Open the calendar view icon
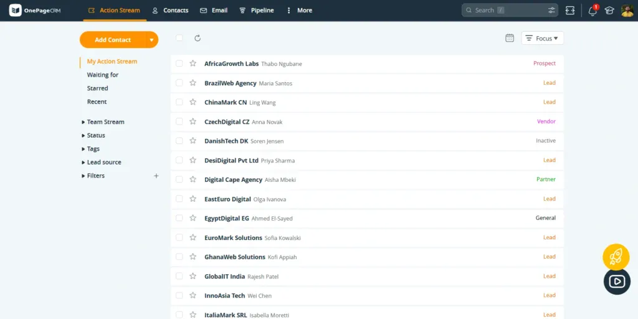The width and height of the screenshot is (638, 319). click(x=510, y=38)
